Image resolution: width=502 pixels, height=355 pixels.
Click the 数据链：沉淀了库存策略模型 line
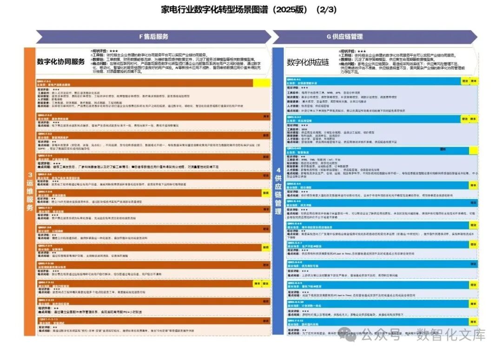386,59
